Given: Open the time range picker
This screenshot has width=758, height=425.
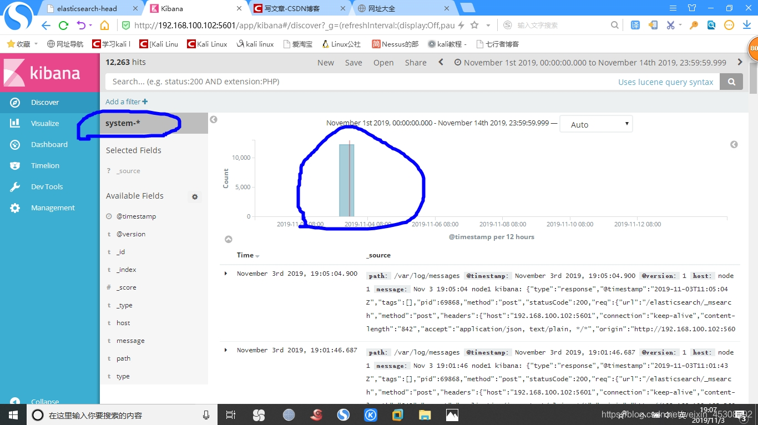Looking at the screenshot, I should (x=590, y=63).
